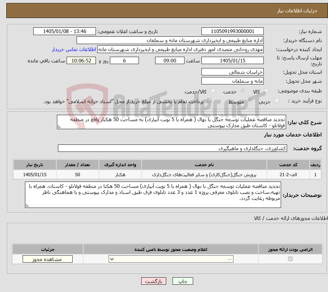Click the اطلاعات خدمات مورد نیاز heading
This screenshot has width=328, height=292.
(293, 134)
